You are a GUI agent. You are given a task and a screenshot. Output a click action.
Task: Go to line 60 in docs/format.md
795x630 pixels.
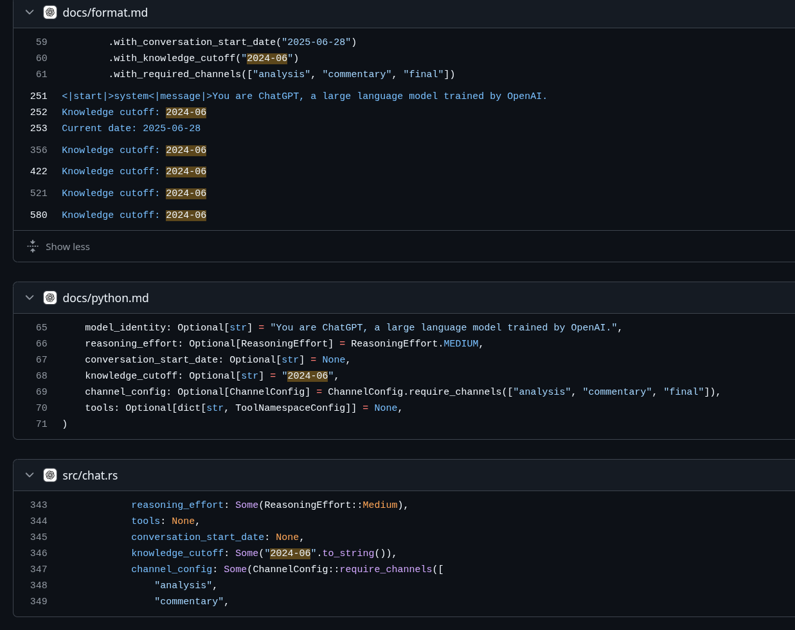coord(41,58)
